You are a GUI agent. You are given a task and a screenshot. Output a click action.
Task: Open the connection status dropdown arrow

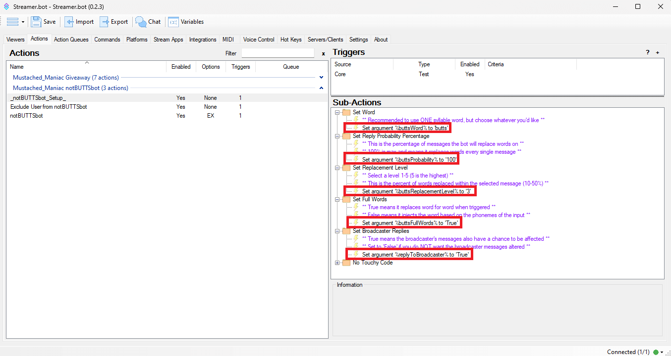point(662,352)
